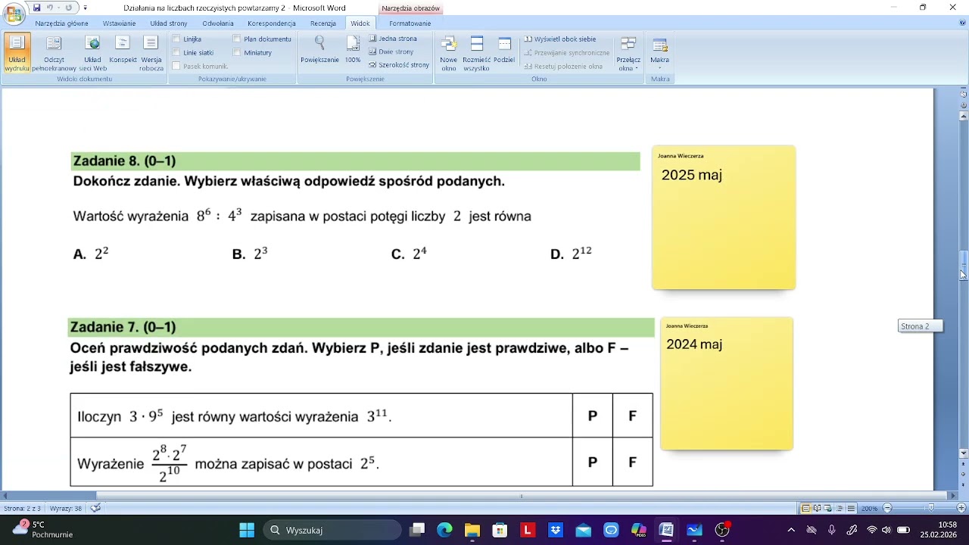Click Wyświetl obok siebie side by side

coord(559,39)
